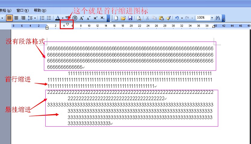
Task: Open Print Preview from the toolbar
Action: click(x=139, y=18)
